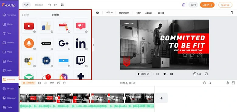Switch to the Timeline view
This screenshot has width=237, height=112.
pyautogui.click(x=29, y=83)
